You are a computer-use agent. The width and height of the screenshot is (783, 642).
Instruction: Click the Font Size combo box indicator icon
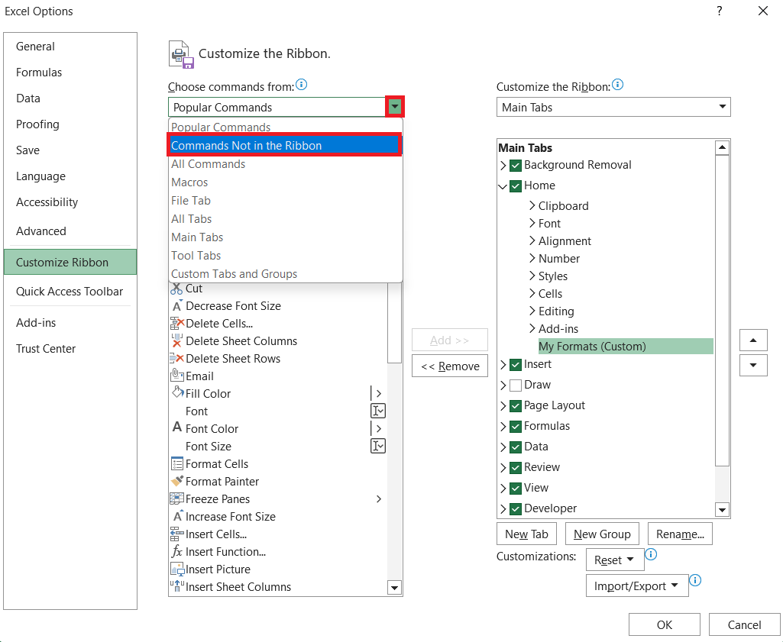pos(378,446)
